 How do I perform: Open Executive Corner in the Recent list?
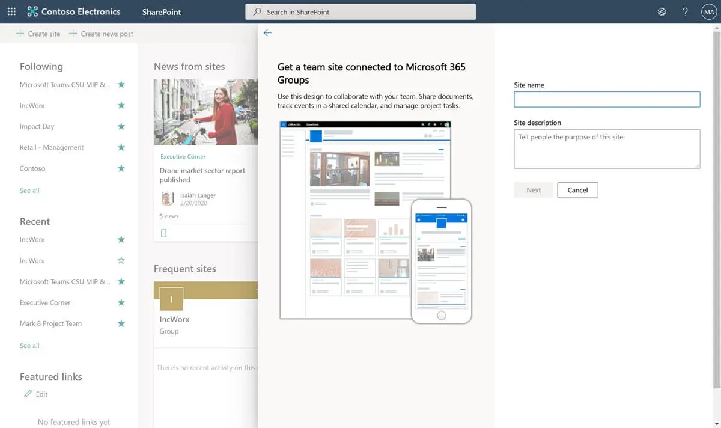coord(45,303)
